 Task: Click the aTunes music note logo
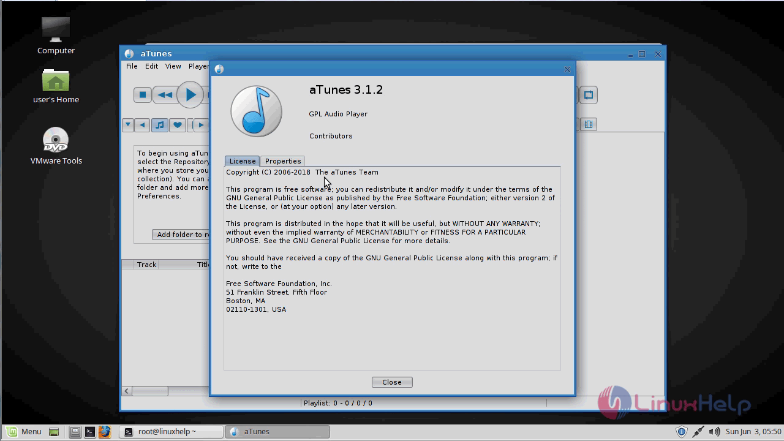pos(256,111)
